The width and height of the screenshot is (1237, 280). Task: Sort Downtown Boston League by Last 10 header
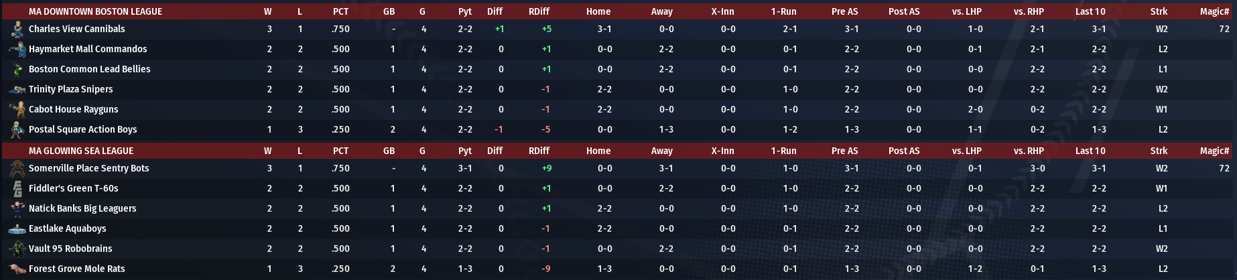[x=1090, y=11]
